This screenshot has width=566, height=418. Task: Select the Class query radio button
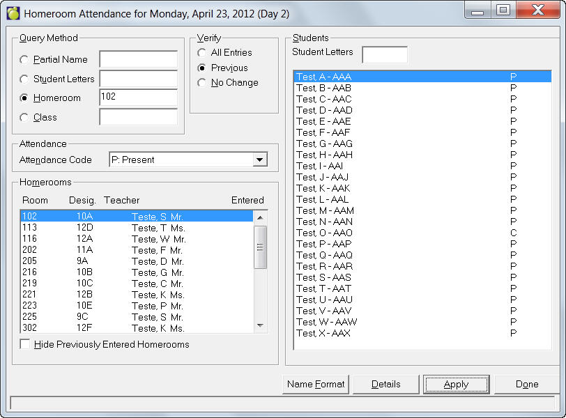pos(25,118)
